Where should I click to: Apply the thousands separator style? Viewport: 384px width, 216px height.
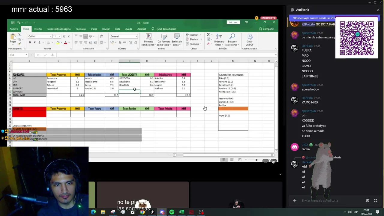(x=124, y=43)
